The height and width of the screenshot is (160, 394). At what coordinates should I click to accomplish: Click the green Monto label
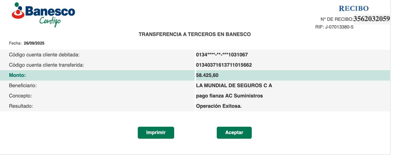17,75
